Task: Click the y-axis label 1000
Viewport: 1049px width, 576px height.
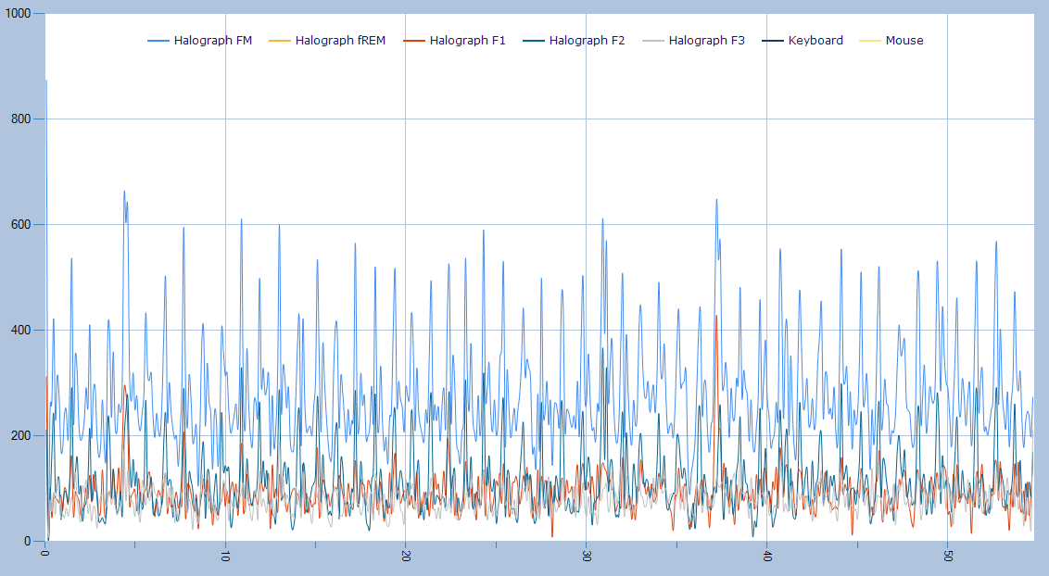Action: coord(18,13)
